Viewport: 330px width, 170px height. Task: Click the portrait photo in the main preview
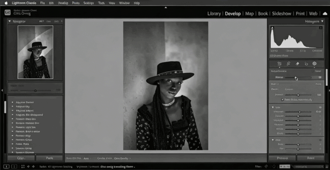tap(165, 86)
